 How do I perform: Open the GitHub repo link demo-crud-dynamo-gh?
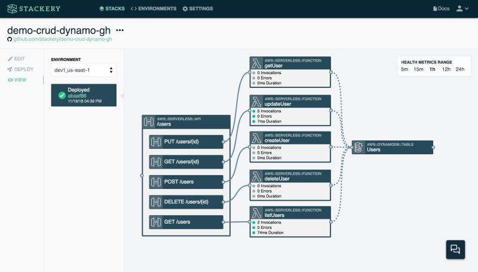coord(63,39)
